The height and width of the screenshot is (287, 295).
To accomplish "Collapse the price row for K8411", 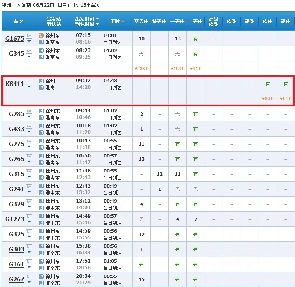I will coord(29,87).
